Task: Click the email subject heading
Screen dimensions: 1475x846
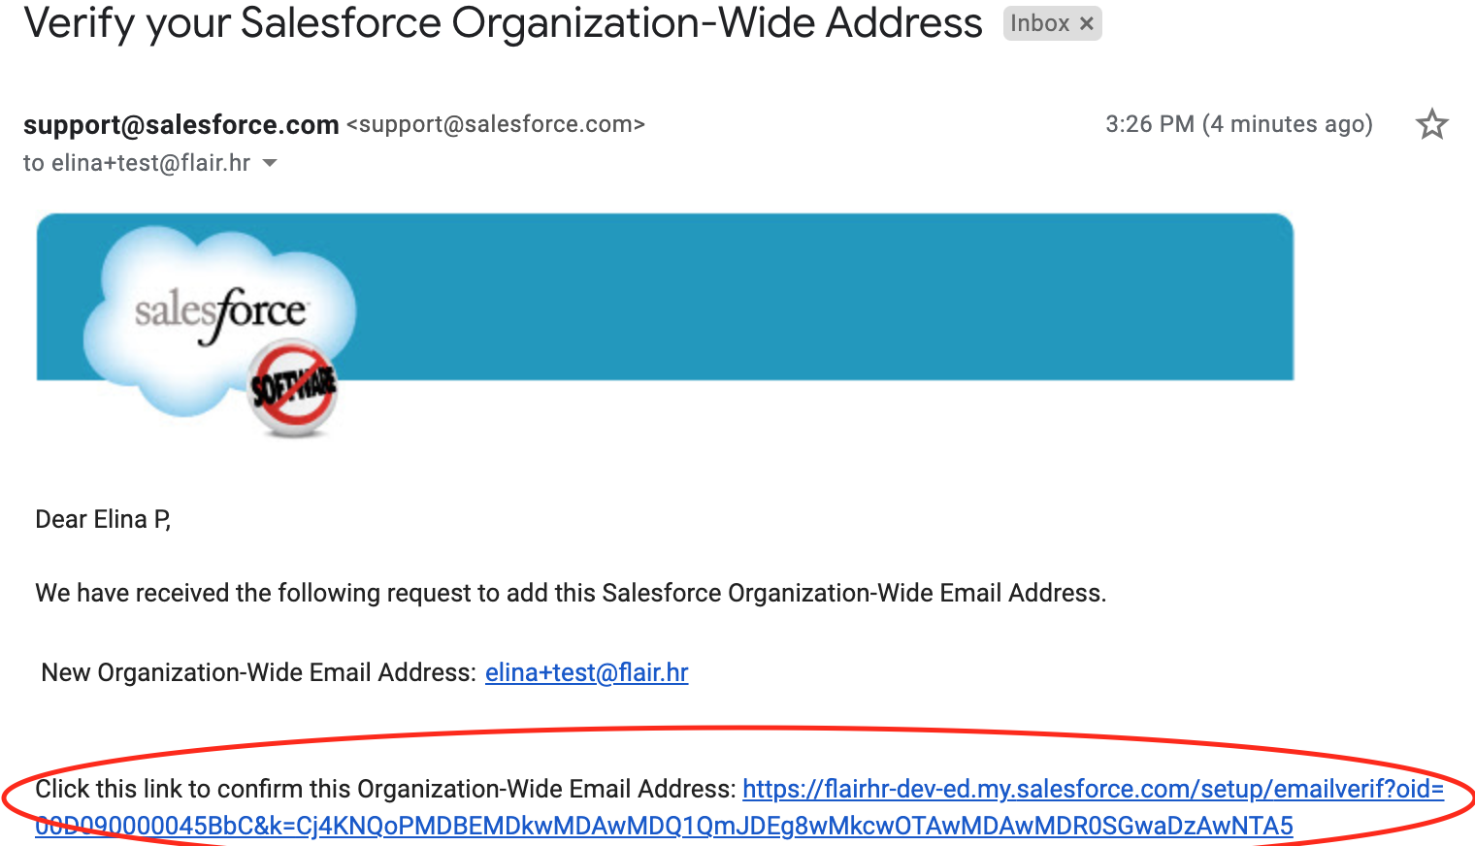Action: tap(503, 23)
